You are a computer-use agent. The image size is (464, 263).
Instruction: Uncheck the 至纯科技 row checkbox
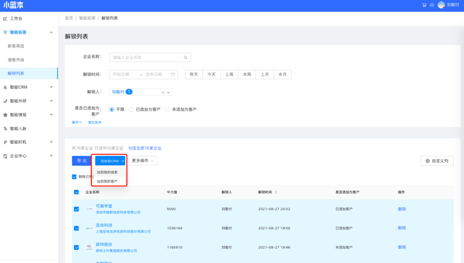tap(76, 228)
